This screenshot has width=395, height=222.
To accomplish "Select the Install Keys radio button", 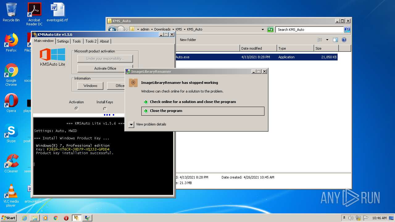I will [105, 109].
